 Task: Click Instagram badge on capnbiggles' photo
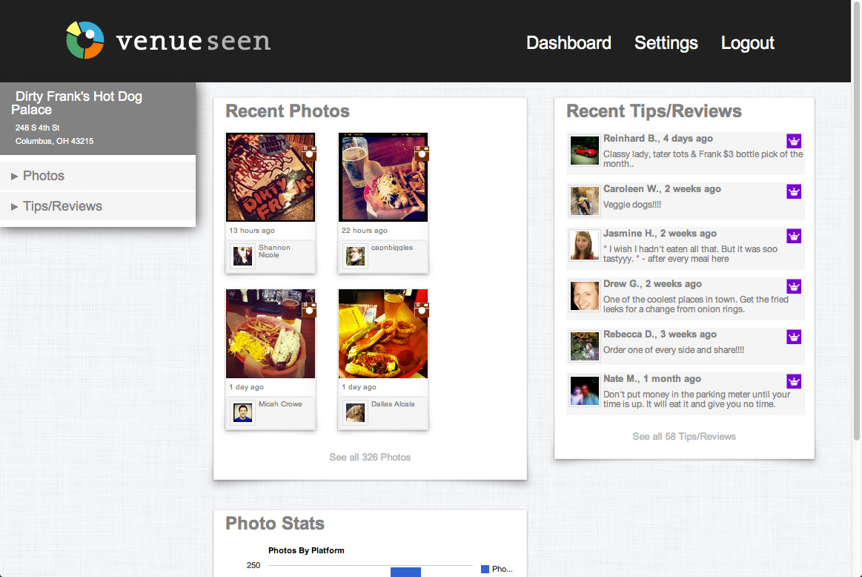click(x=422, y=154)
